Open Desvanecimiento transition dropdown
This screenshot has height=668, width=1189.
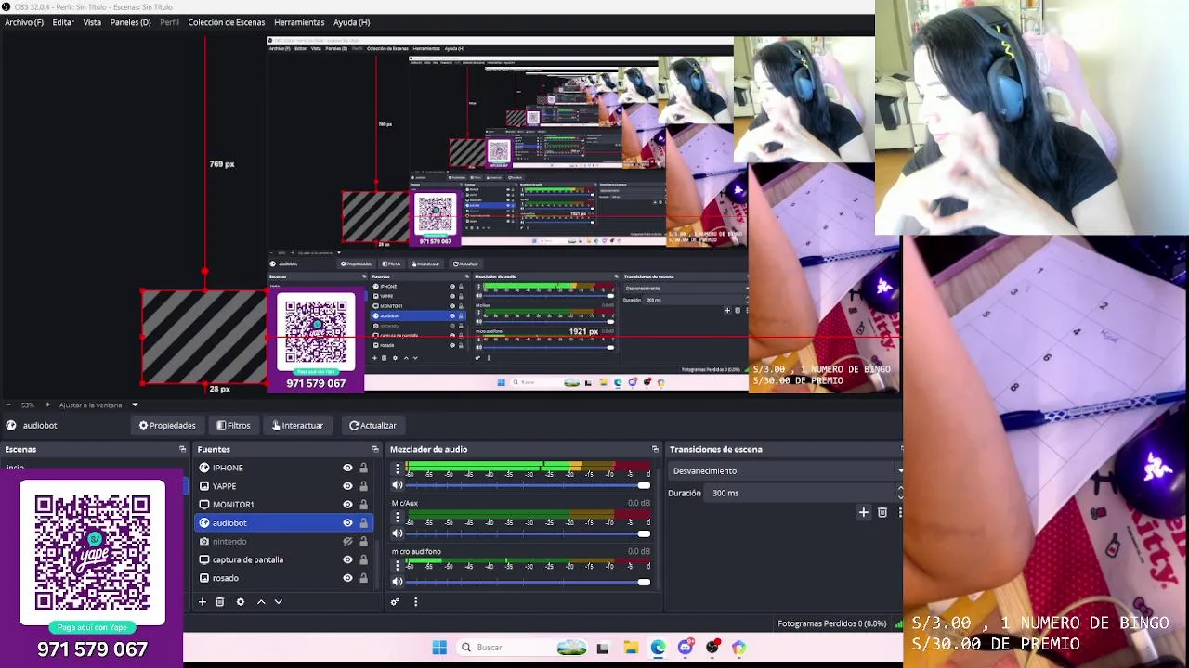coord(787,471)
